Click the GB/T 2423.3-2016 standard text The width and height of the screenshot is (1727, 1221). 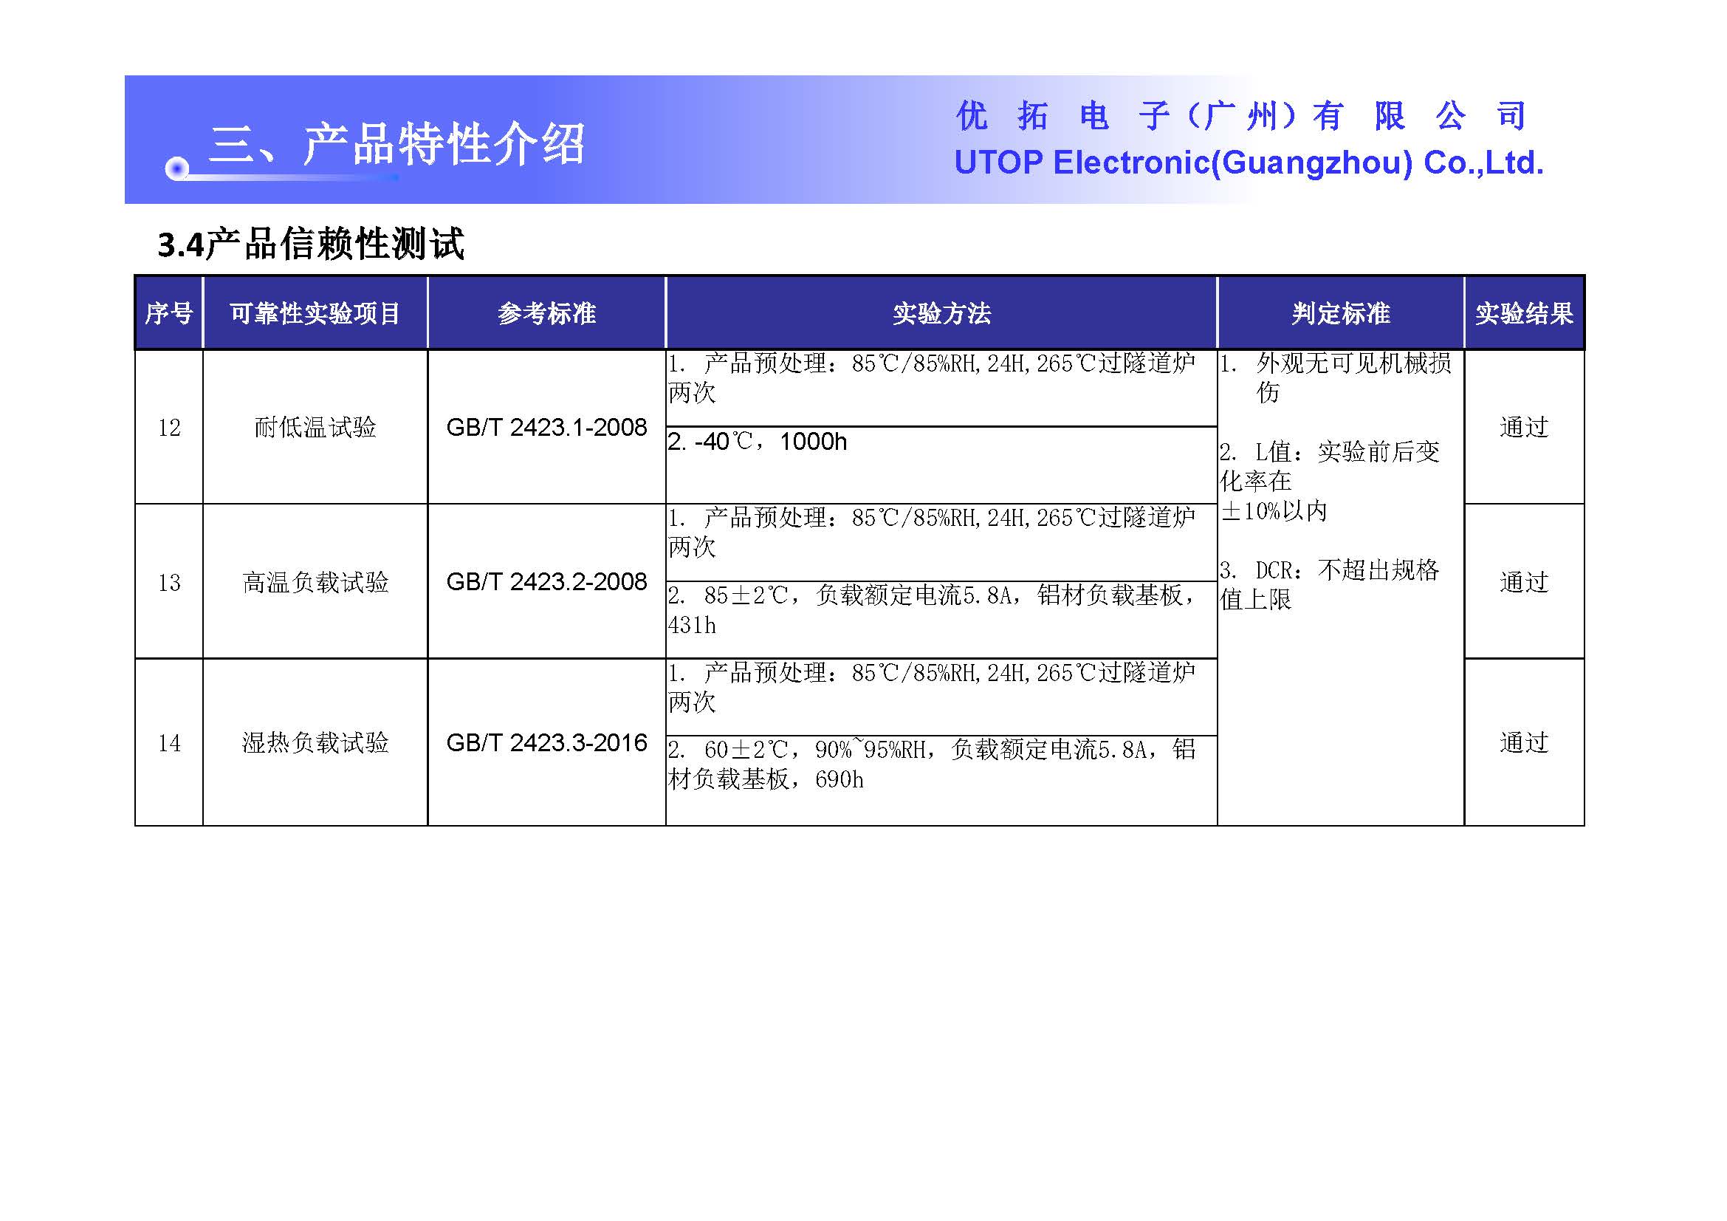tap(546, 742)
